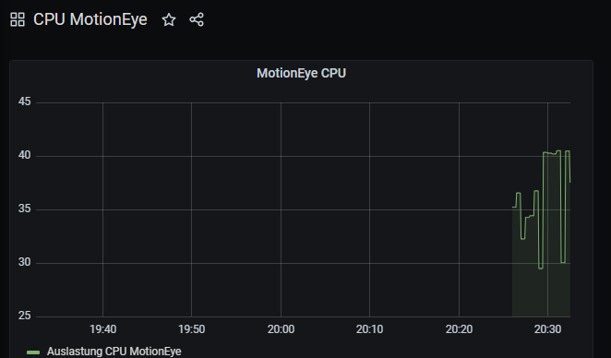Star the CPU MotionEye dashboard
Screen dimensions: 611x358
[169, 19]
